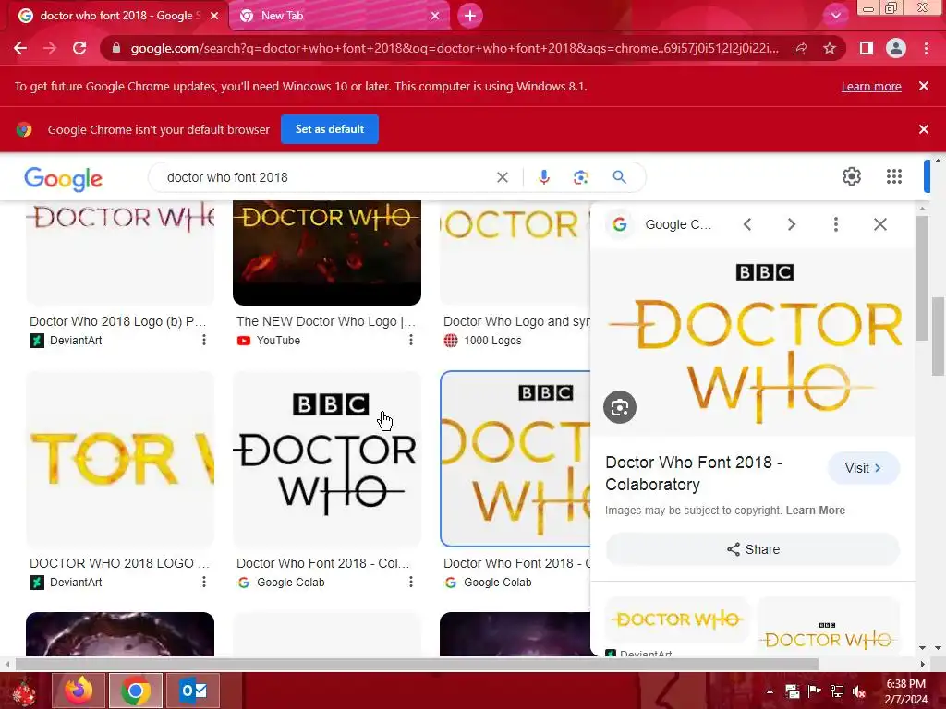The image size is (946, 709).
Task: Open a new tab with plus button
Action: [x=470, y=16]
